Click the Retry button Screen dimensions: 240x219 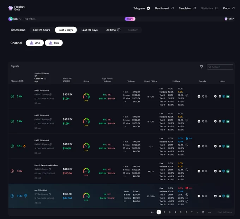[x=130, y=19]
